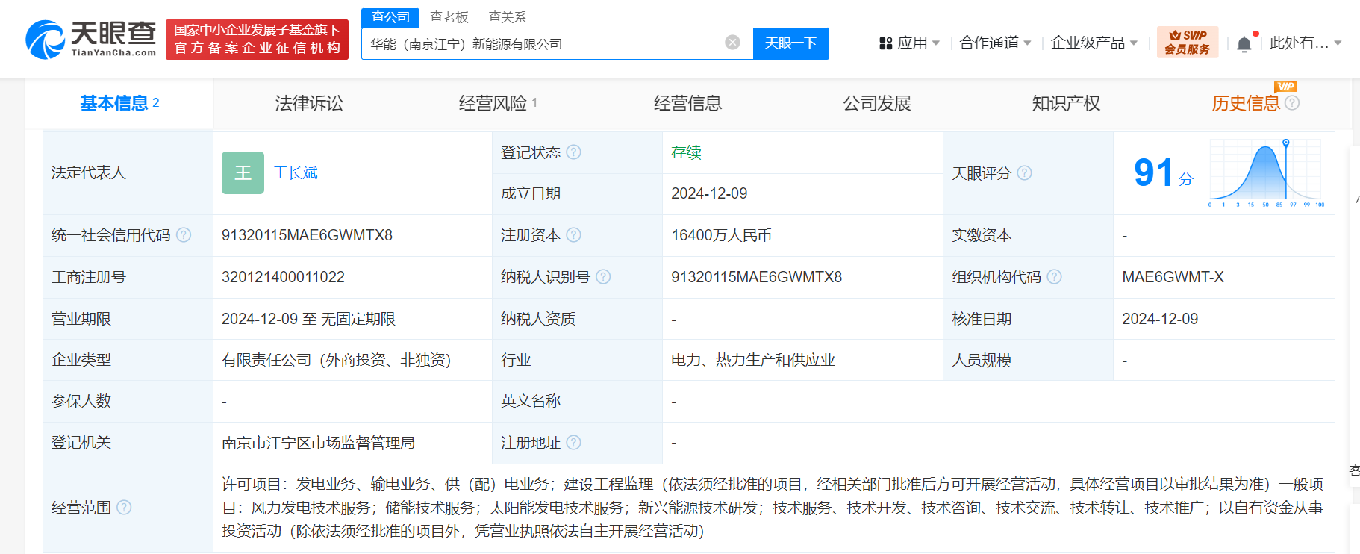Click the TianYanCha logo
This screenshot has height=554, width=1360.
91,40
